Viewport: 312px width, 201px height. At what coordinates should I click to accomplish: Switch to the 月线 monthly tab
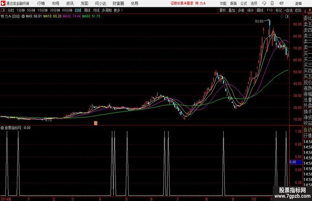(x=96, y=10)
